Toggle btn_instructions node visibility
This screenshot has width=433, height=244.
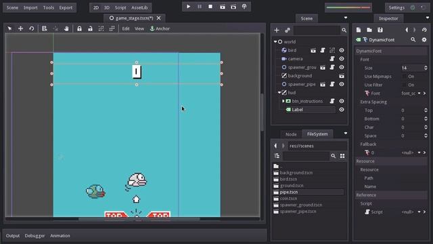click(x=342, y=101)
